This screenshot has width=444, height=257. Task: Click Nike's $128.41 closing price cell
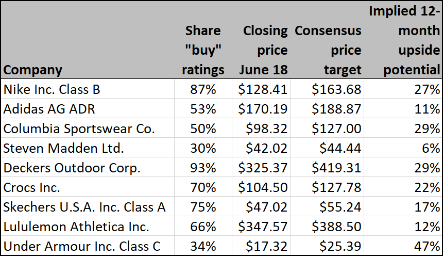(262, 90)
